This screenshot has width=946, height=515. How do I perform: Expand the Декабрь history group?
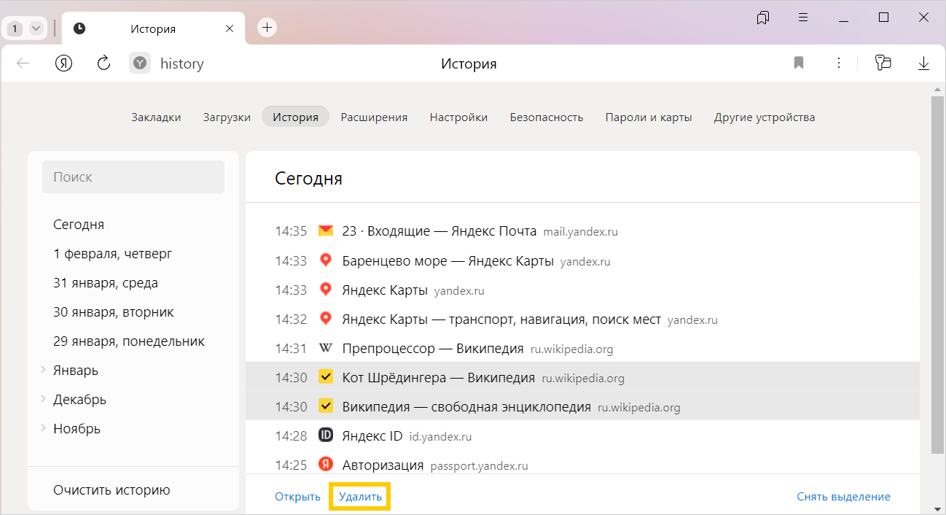(x=44, y=399)
